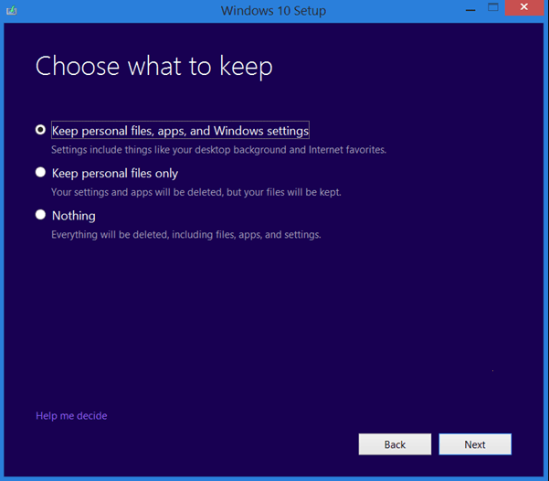Click 'Settings include things like your desktop background' description

(219, 150)
